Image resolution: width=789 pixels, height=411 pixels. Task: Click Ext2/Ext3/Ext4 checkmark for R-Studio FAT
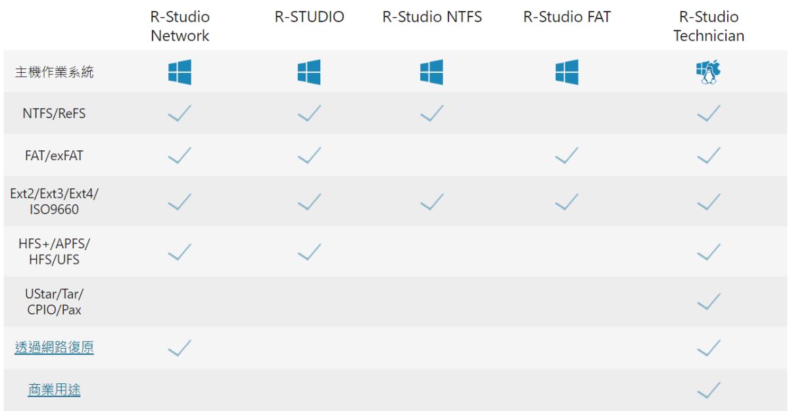click(567, 202)
